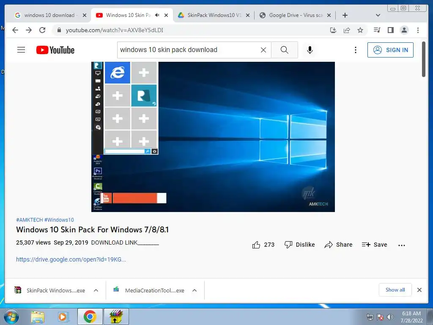
Task: Expand options for SkinPack Windows exe download
Action: click(96, 290)
